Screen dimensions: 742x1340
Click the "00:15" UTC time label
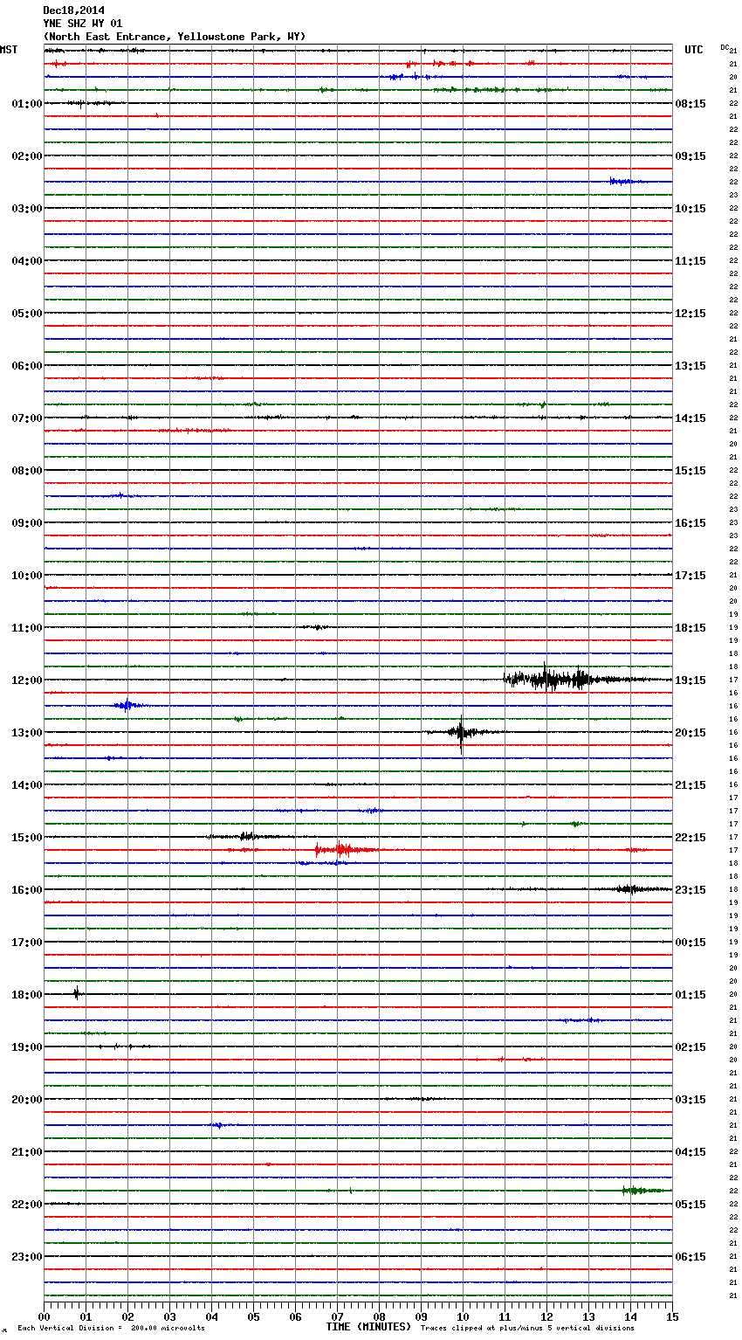click(690, 943)
